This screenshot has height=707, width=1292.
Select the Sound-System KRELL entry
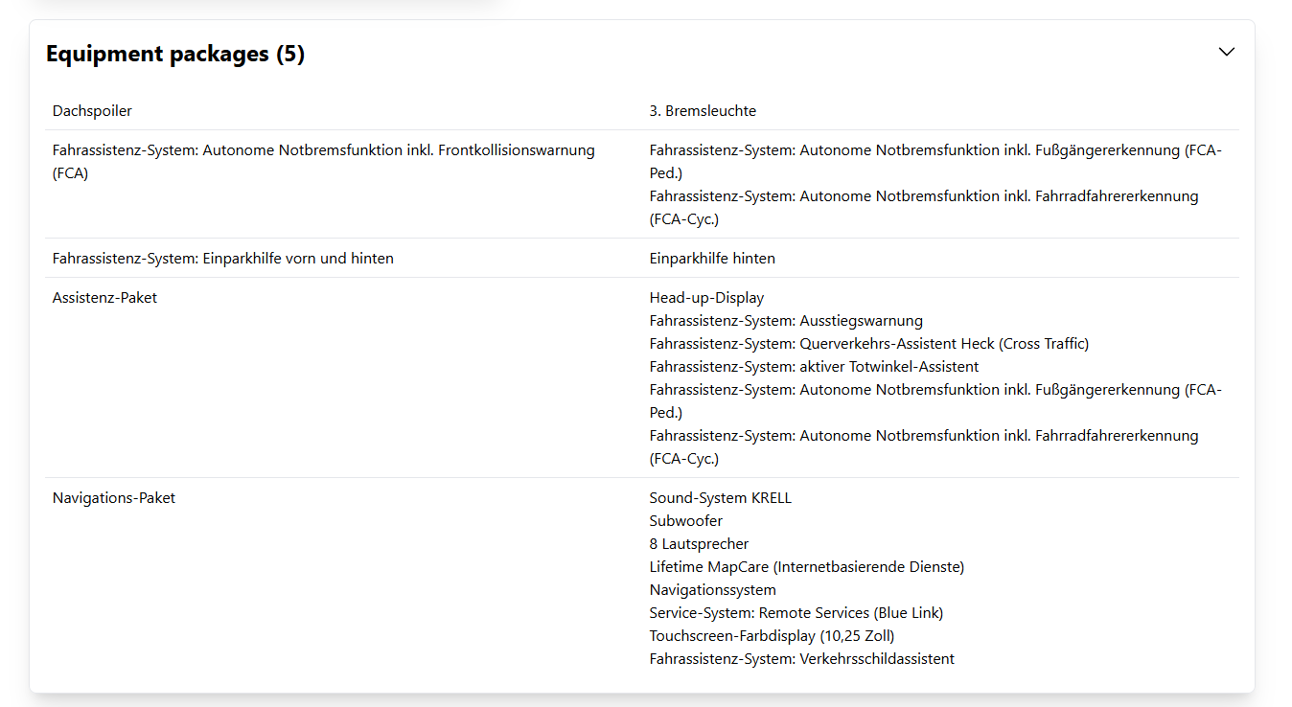point(720,498)
